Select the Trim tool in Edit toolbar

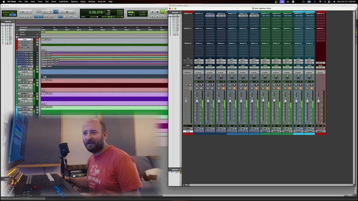pos(50,11)
